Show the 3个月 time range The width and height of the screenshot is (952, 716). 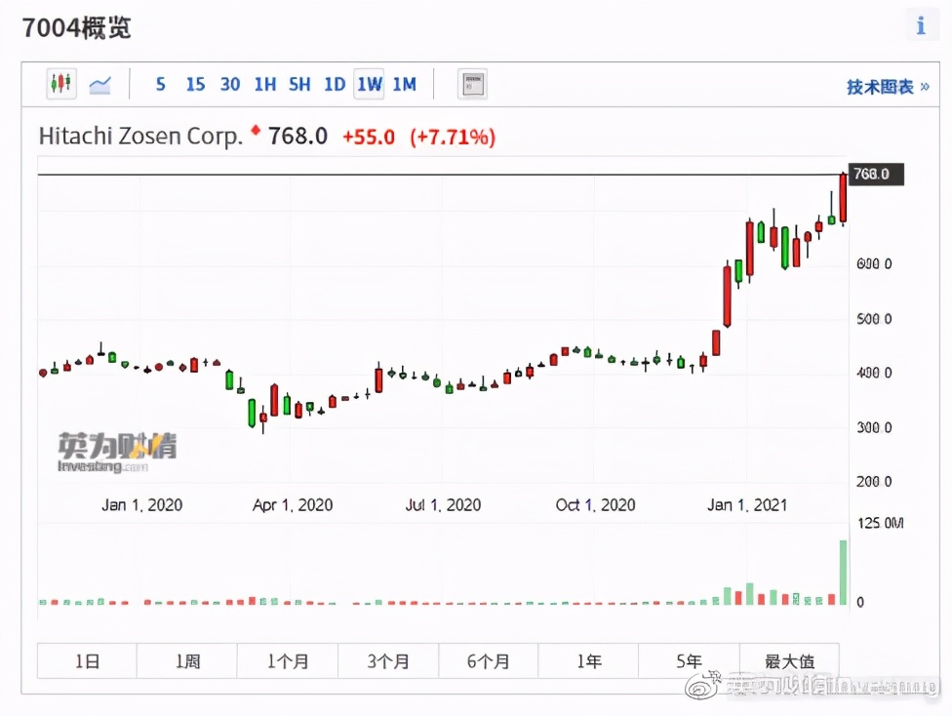[388, 661]
